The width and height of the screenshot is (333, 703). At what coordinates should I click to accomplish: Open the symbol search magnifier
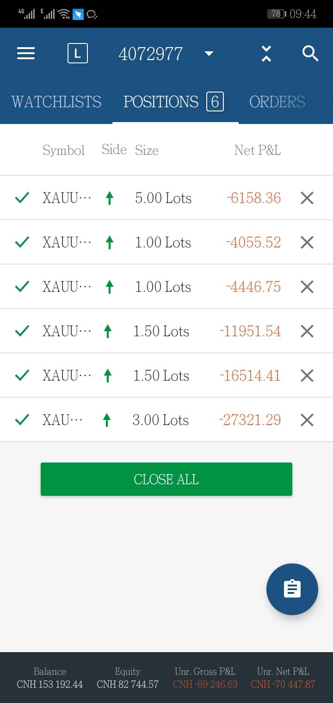pyautogui.click(x=310, y=54)
